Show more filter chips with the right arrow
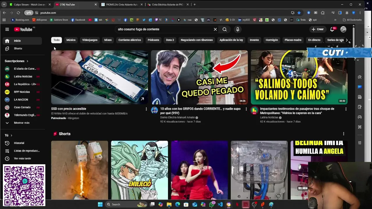Image resolution: width=372 pixels, height=209 pixels. pyautogui.click(x=346, y=40)
